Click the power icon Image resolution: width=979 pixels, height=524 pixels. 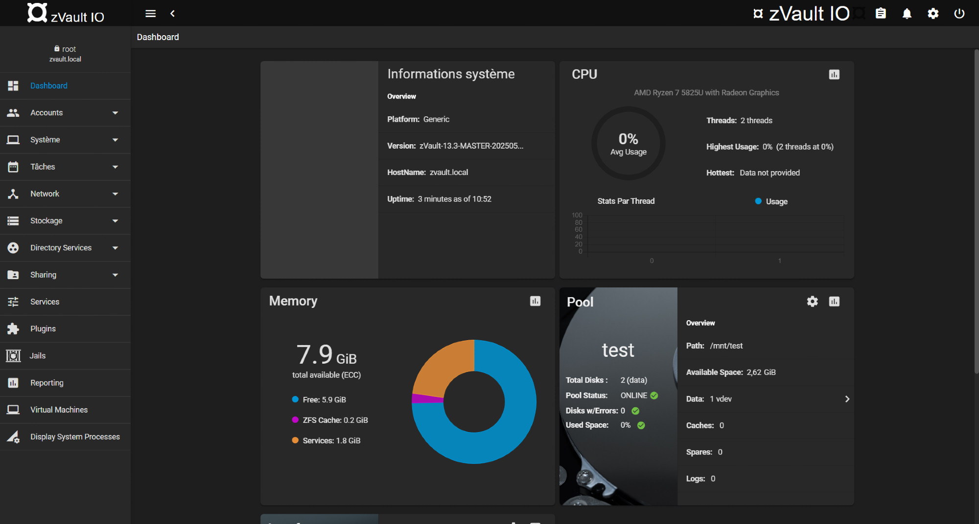(x=959, y=13)
